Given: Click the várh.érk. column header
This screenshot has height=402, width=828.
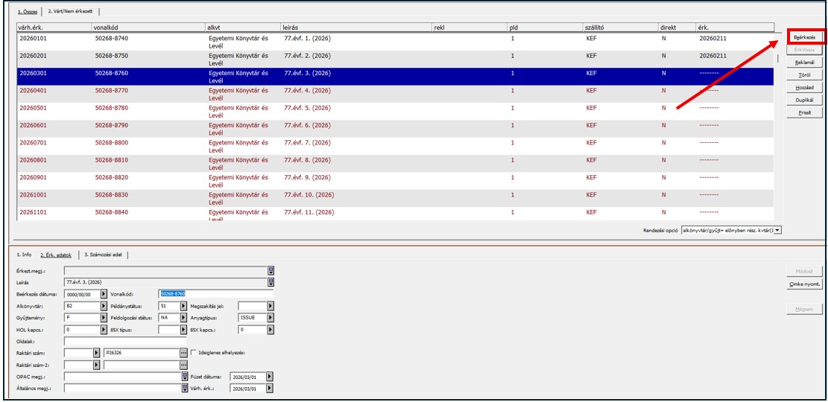Looking at the screenshot, I should coord(55,27).
